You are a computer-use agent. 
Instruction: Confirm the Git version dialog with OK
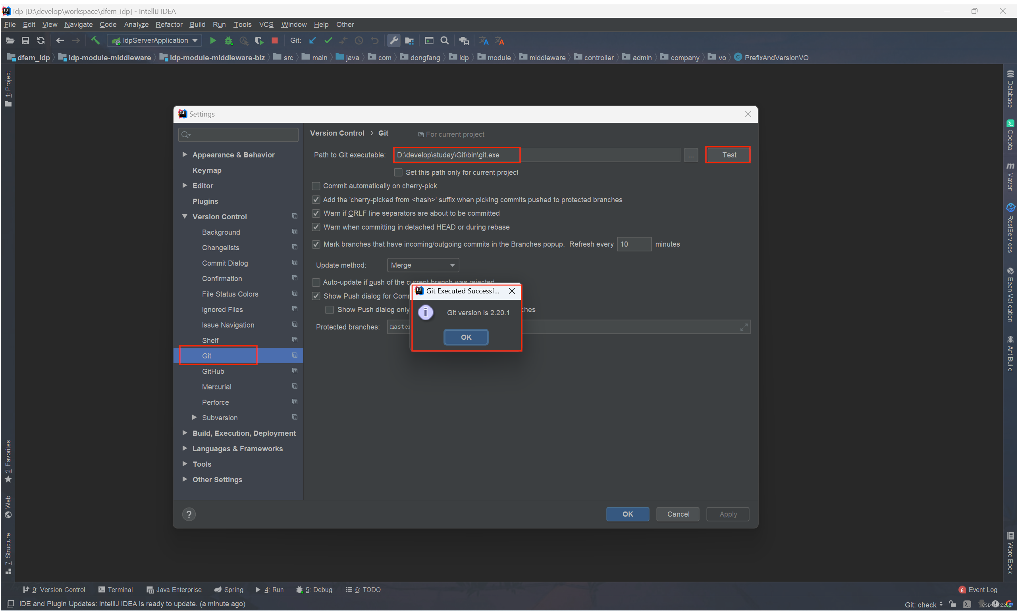tap(465, 337)
